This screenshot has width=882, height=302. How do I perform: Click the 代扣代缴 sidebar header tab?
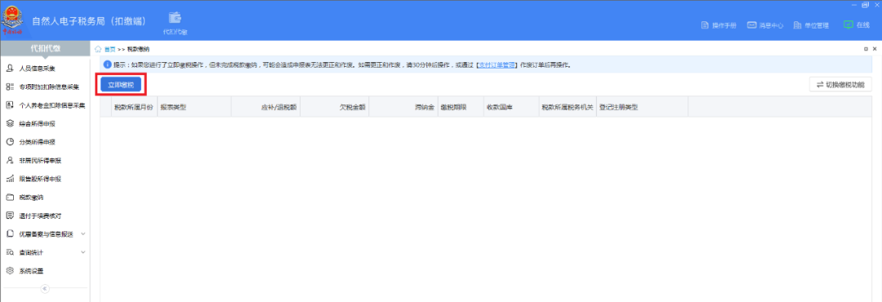[45, 49]
